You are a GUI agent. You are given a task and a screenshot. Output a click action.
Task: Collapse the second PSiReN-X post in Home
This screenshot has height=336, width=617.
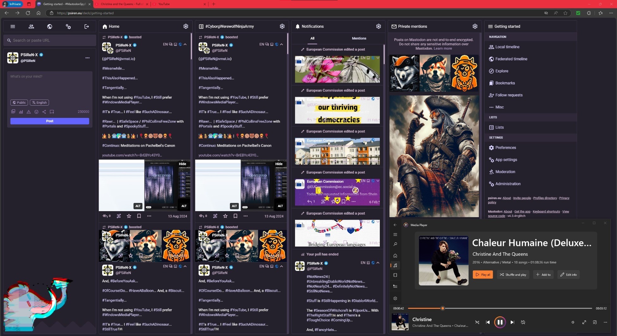185,266
